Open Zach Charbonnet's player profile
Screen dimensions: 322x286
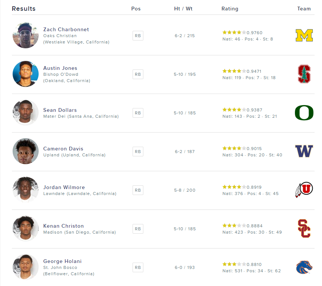(66, 29)
